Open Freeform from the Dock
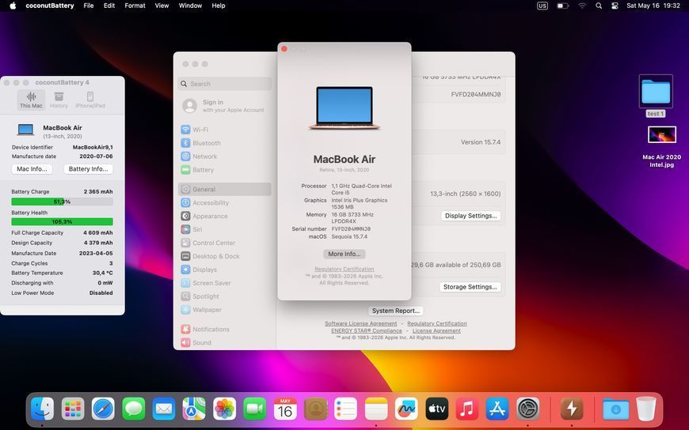This screenshot has height=430, width=689. 406,409
